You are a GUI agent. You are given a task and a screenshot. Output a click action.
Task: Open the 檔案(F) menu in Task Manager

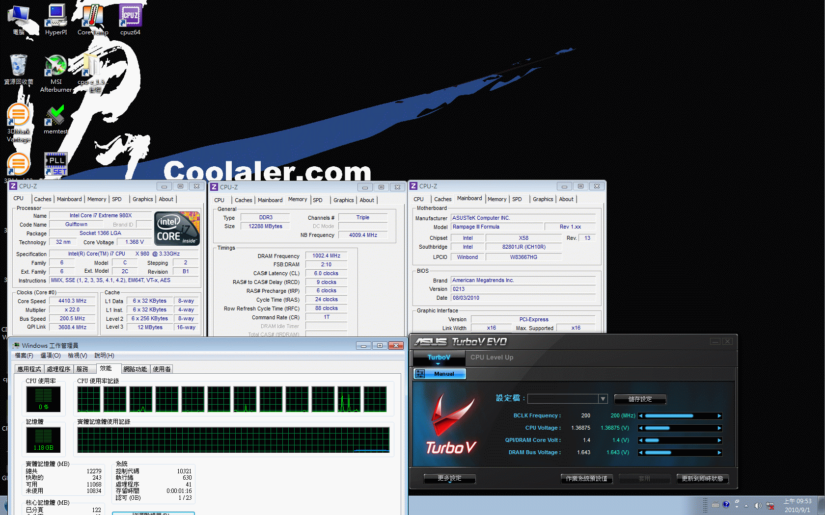(24, 356)
